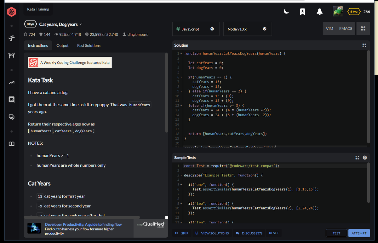Collapse the if block fold arrow at line 6
Screen dimensions: 378x243
point(181,77)
